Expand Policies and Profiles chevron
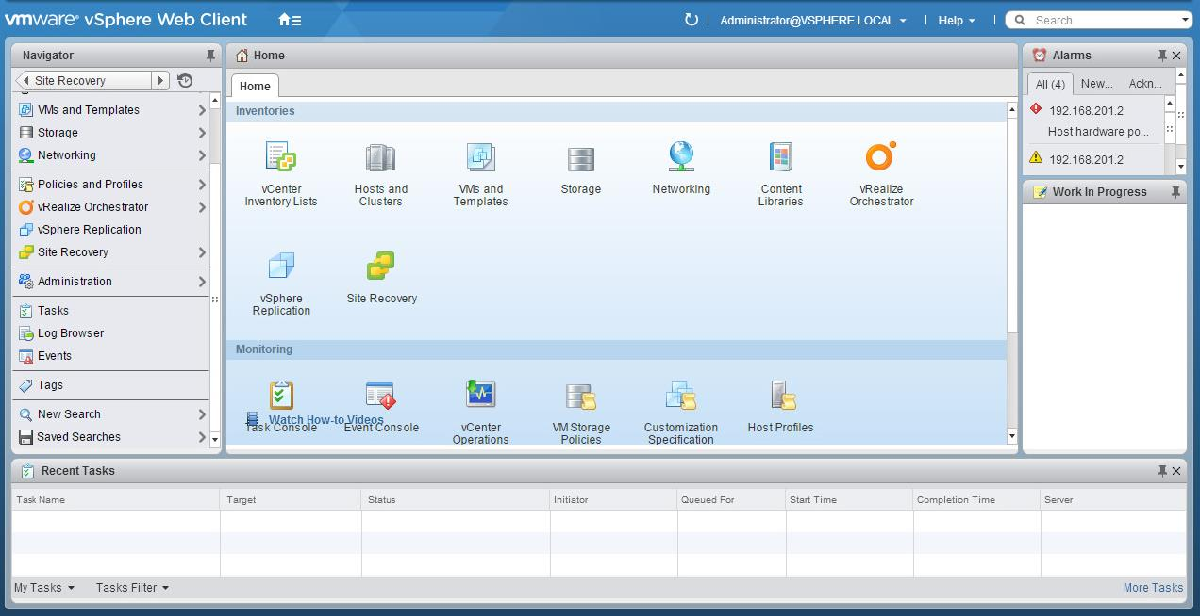 (x=202, y=185)
